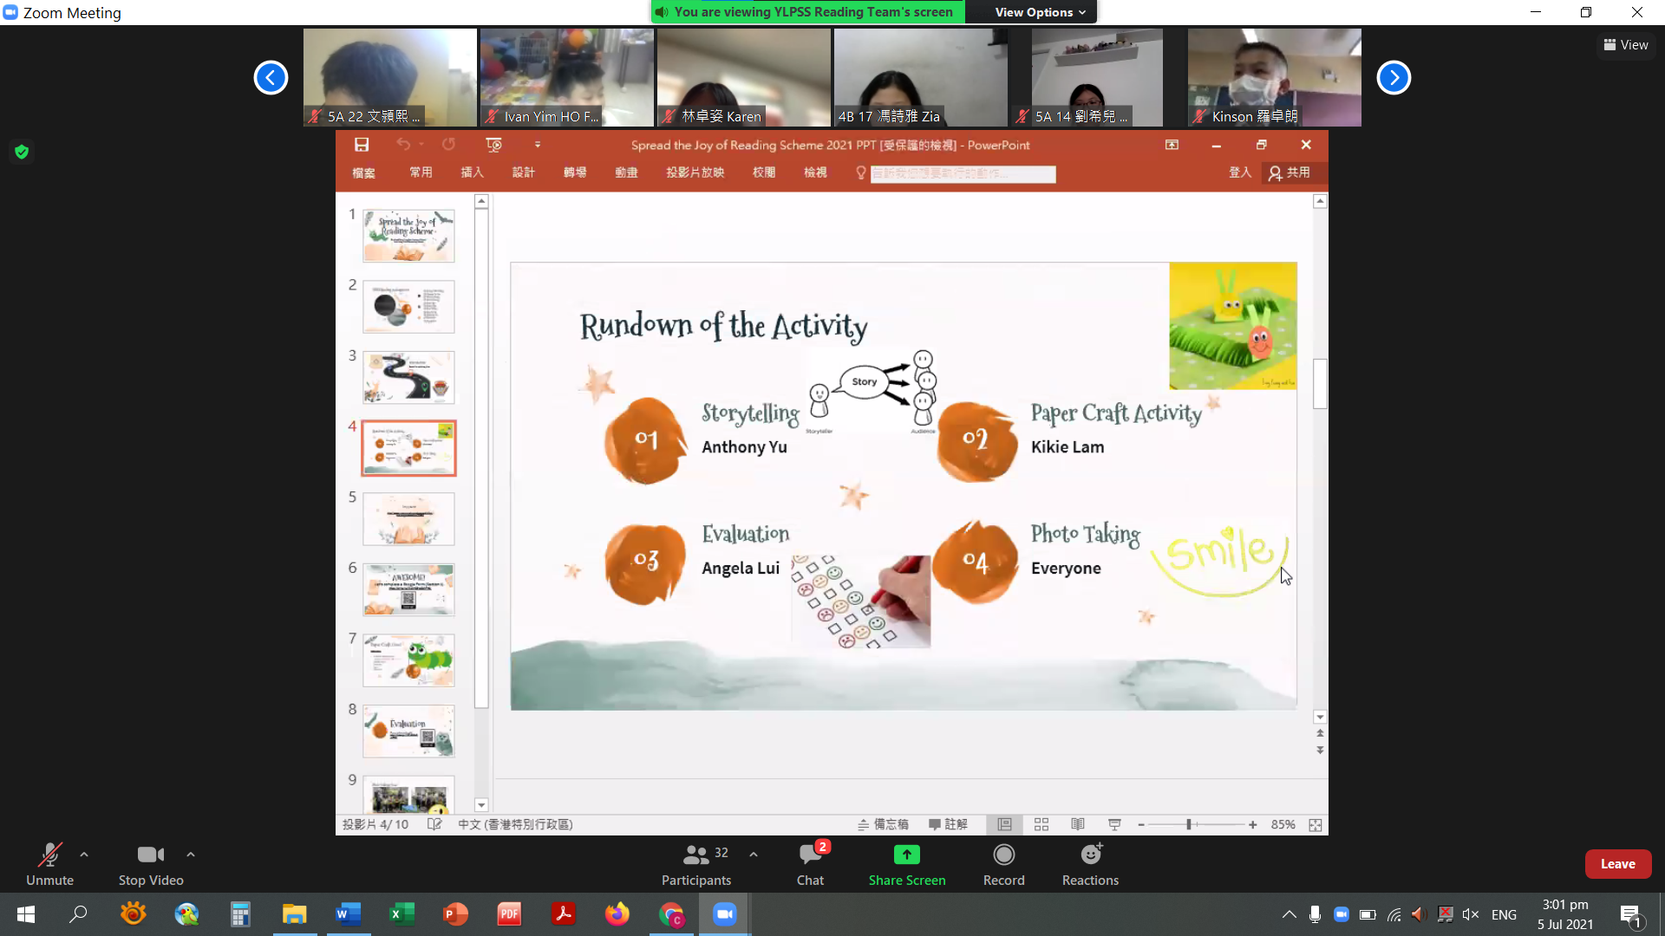Start Slide Show from status bar icon
The width and height of the screenshot is (1665, 936).
[x=1114, y=824]
